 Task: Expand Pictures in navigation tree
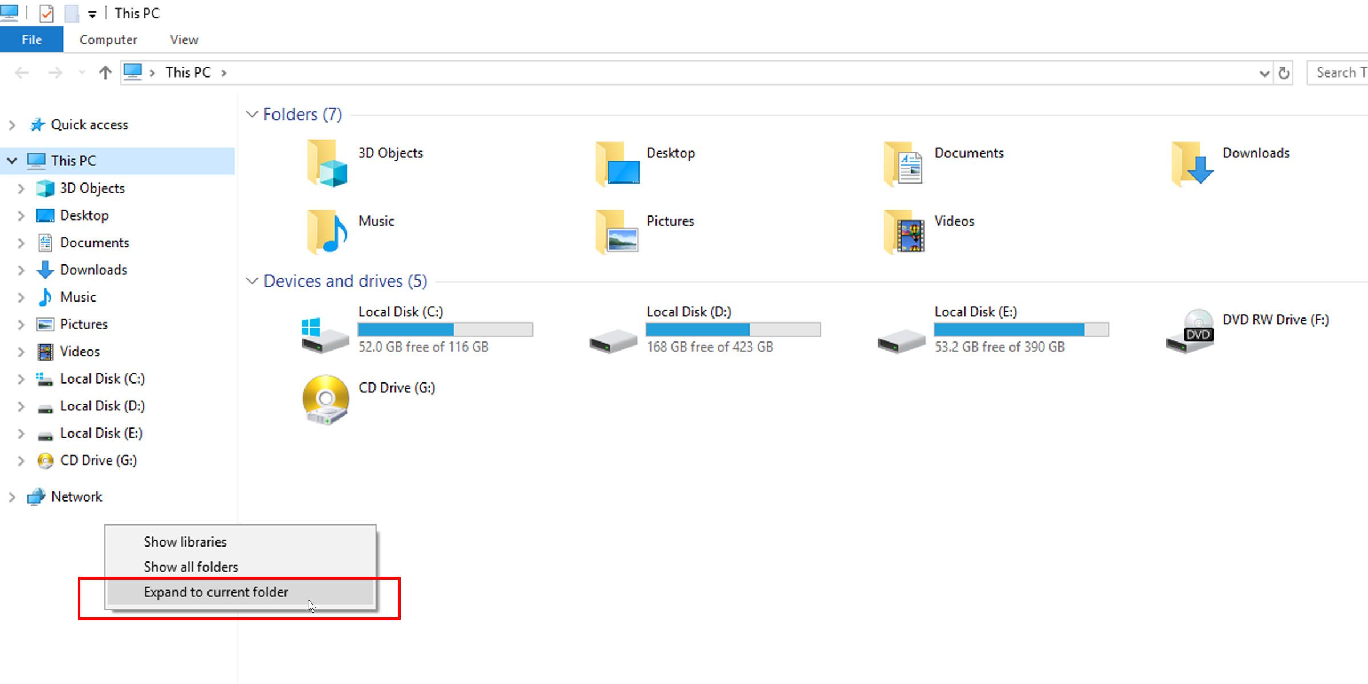[x=21, y=325]
